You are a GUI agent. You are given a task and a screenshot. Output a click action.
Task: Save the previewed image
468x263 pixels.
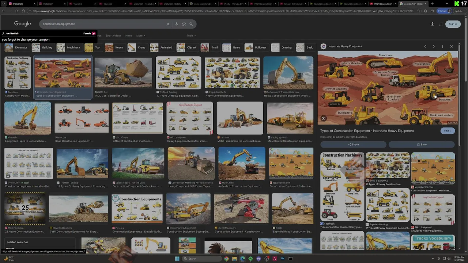(422, 145)
